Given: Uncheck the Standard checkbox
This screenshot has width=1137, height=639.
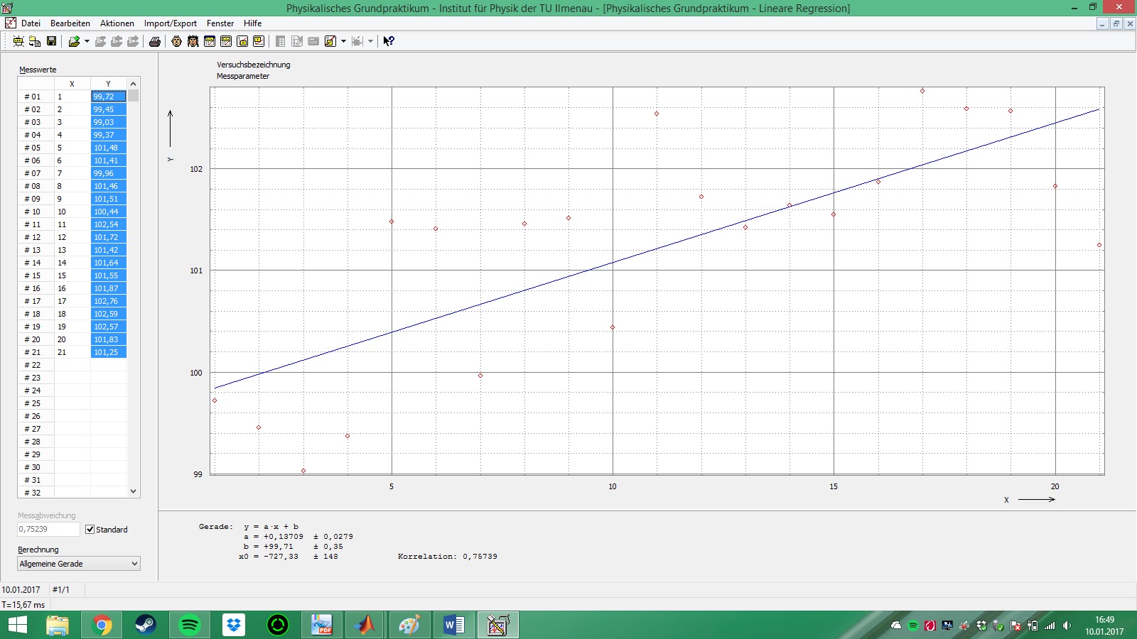Looking at the screenshot, I should pyautogui.click(x=90, y=530).
